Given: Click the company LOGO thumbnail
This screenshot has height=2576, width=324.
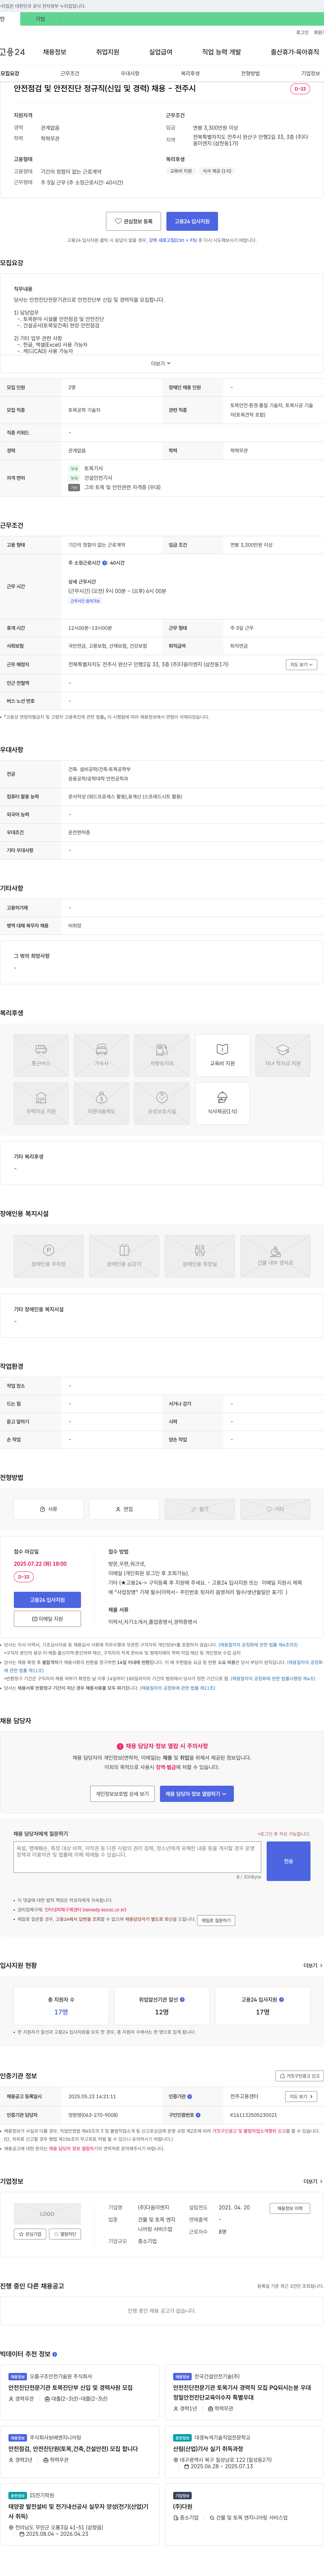Looking at the screenshot, I should pyautogui.click(x=47, y=2214).
